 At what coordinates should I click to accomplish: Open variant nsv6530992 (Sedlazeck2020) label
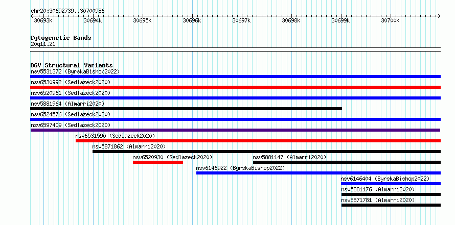71,82
